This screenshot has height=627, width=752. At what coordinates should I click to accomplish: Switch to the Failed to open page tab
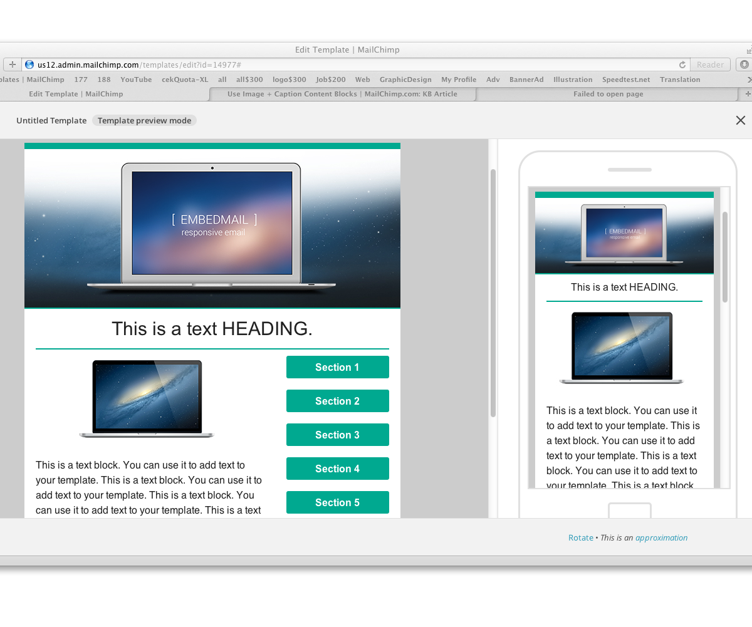pyautogui.click(x=608, y=94)
